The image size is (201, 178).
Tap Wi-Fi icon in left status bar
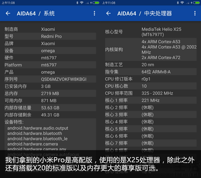pyautogui.click(x=81, y=3)
